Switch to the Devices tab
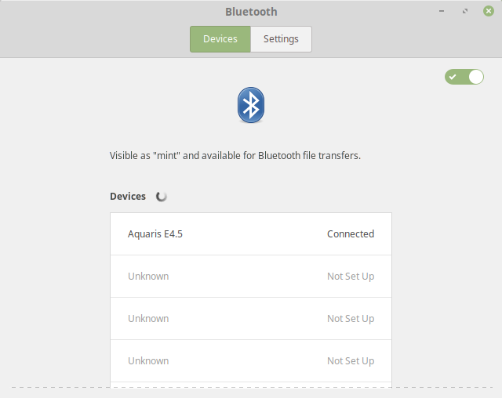 point(220,39)
